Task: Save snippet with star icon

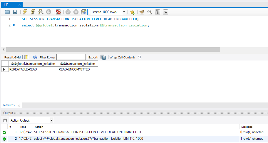Action: pos(132,12)
